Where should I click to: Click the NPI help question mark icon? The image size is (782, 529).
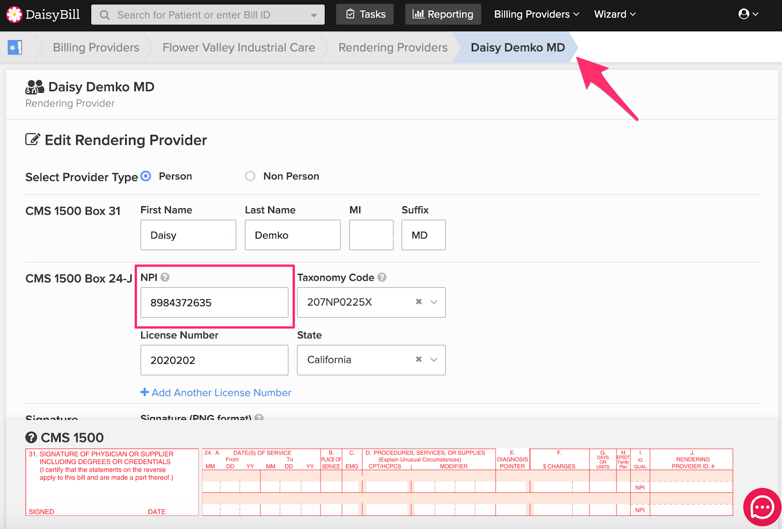pyautogui.click(x=165, y=277)
